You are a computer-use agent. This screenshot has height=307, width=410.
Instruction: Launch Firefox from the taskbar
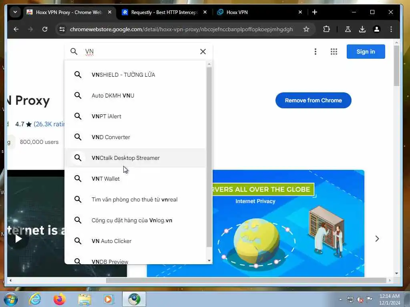pos(60,299)
